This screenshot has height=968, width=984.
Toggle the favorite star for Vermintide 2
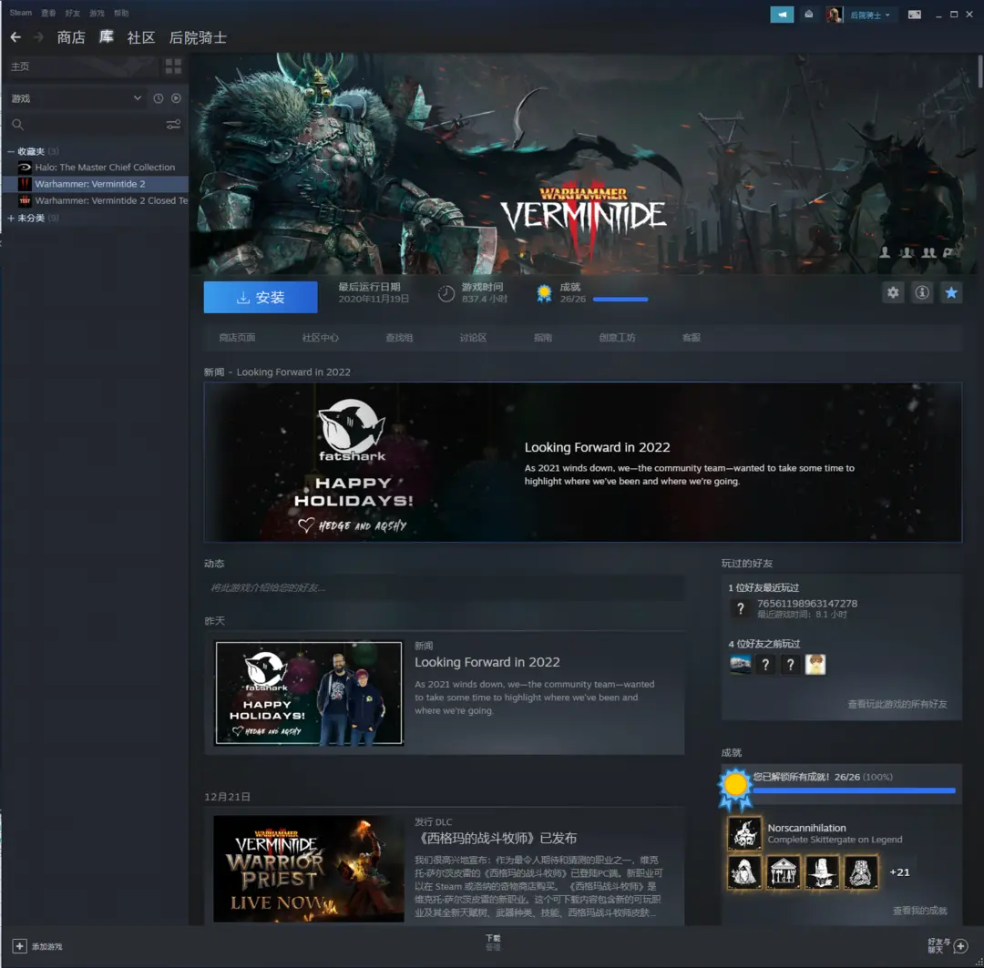pyautogui.click(x=951, y=292)
